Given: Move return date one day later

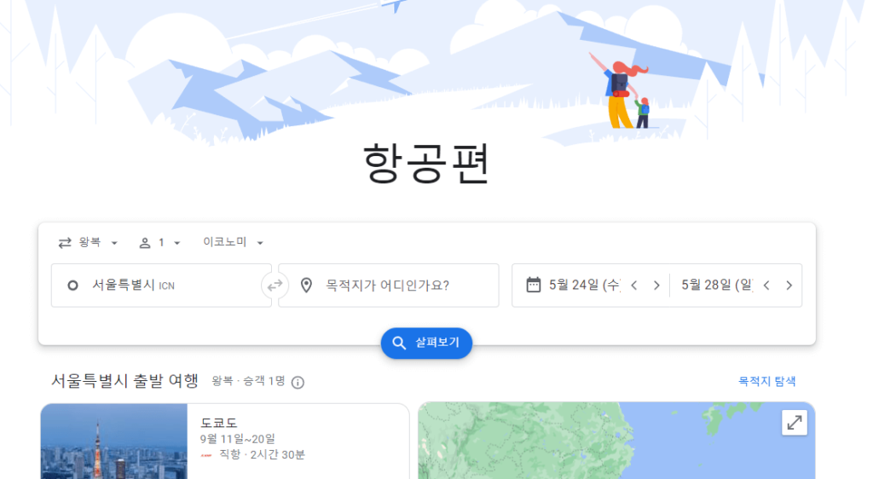Looking at the screenshot, I should point(789,286).
